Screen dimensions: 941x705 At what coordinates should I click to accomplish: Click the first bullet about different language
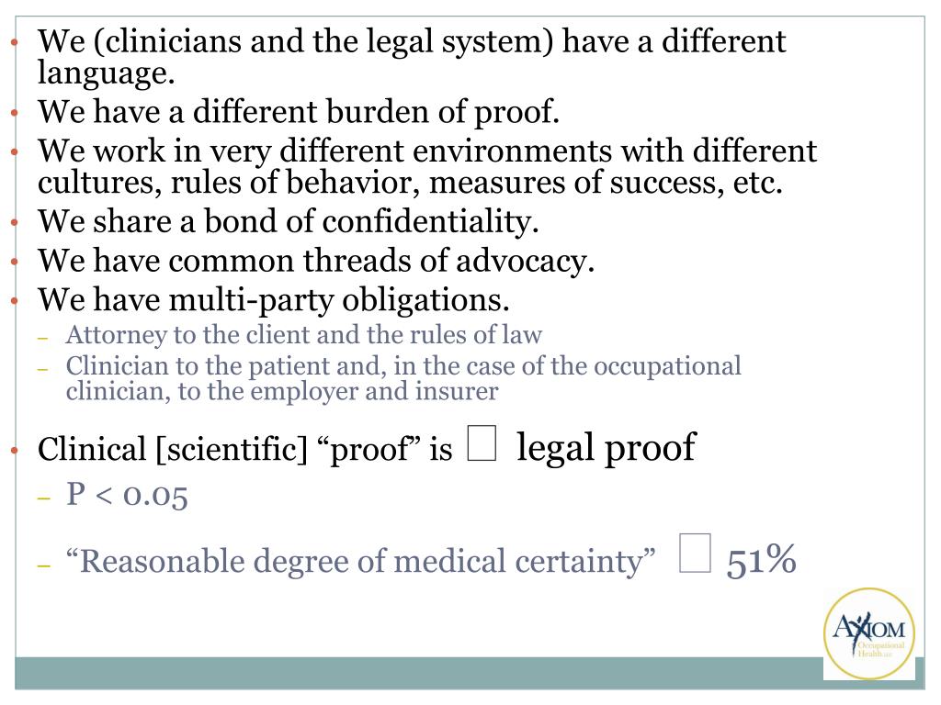click(x=412, y=56)
